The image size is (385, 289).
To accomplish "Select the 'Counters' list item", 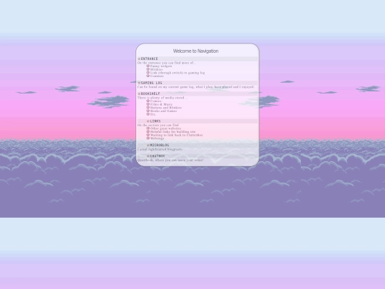I will [x=157, y=76].
